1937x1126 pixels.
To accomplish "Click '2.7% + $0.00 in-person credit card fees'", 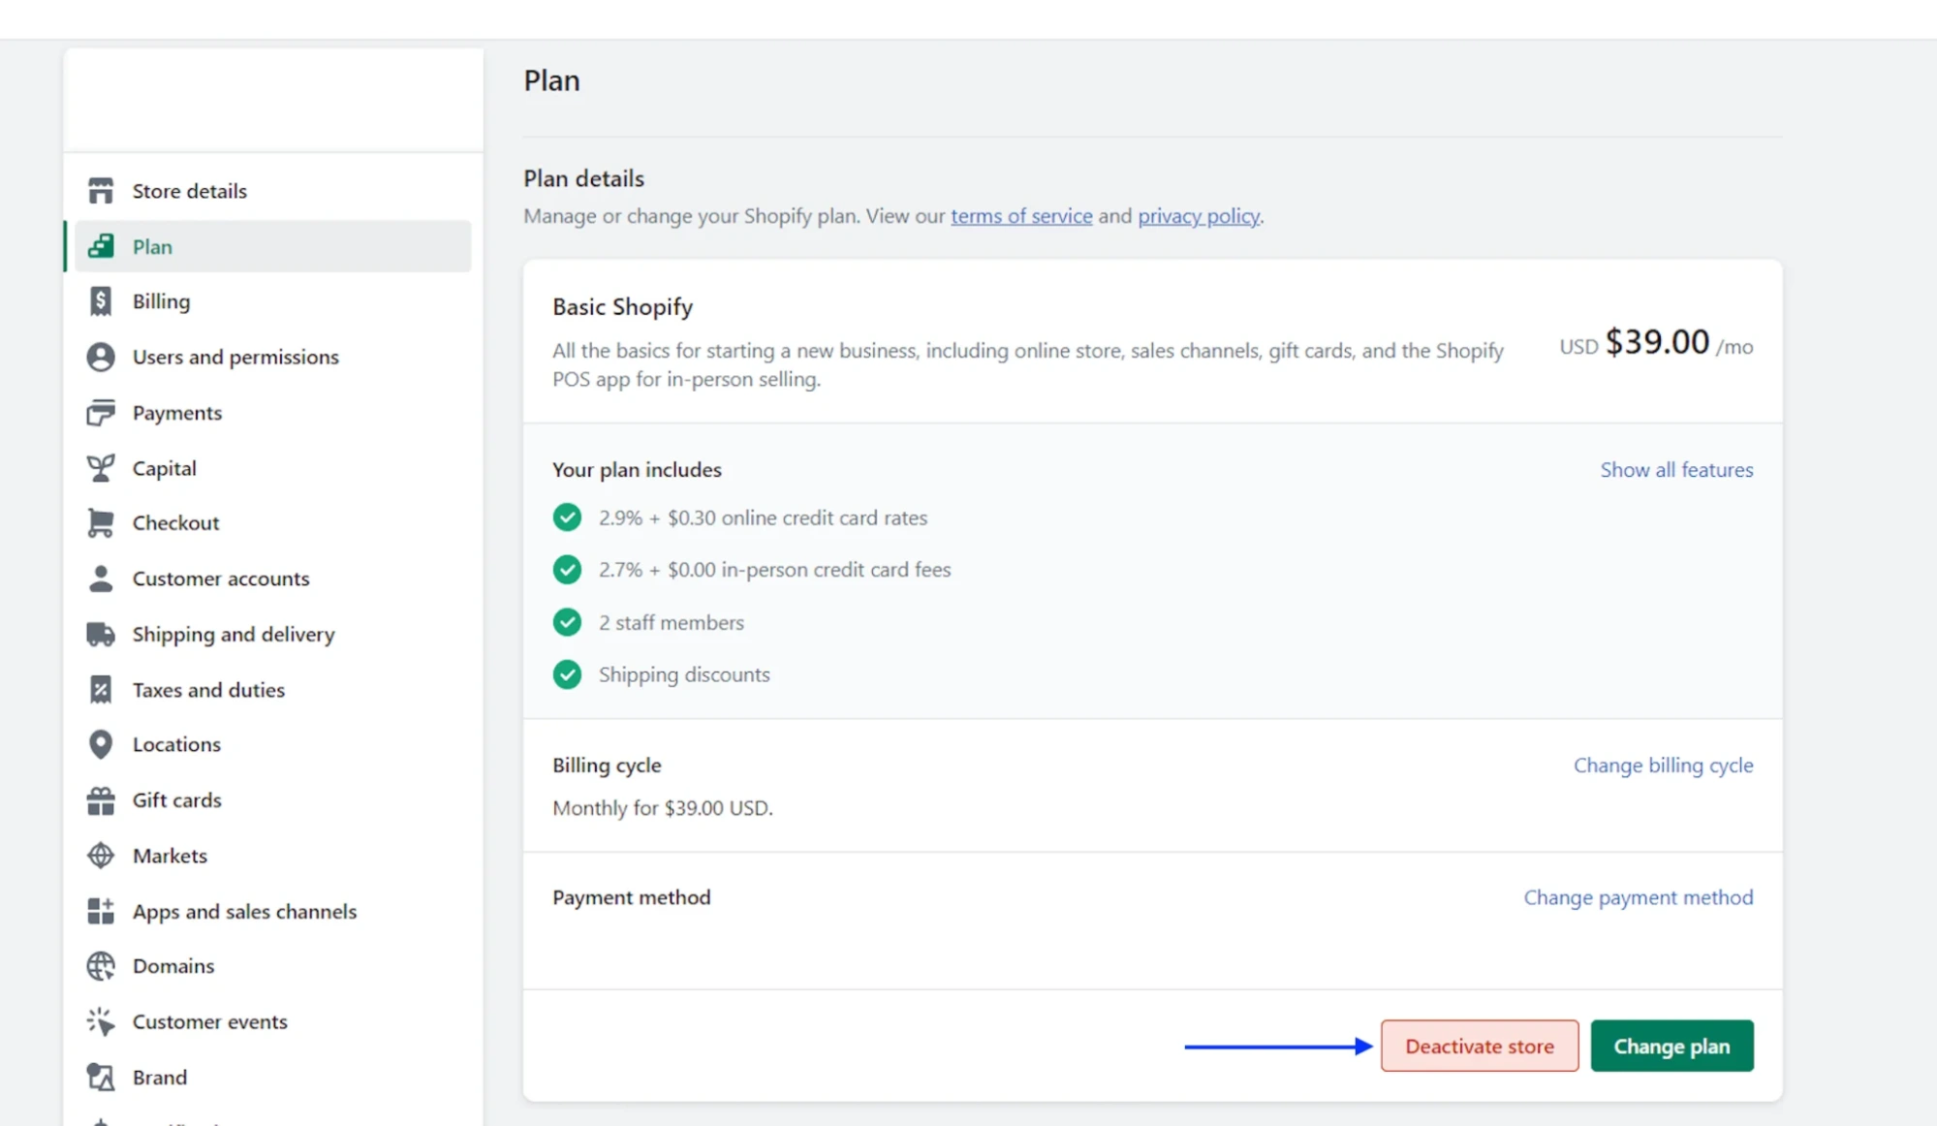I will [774, 570].
